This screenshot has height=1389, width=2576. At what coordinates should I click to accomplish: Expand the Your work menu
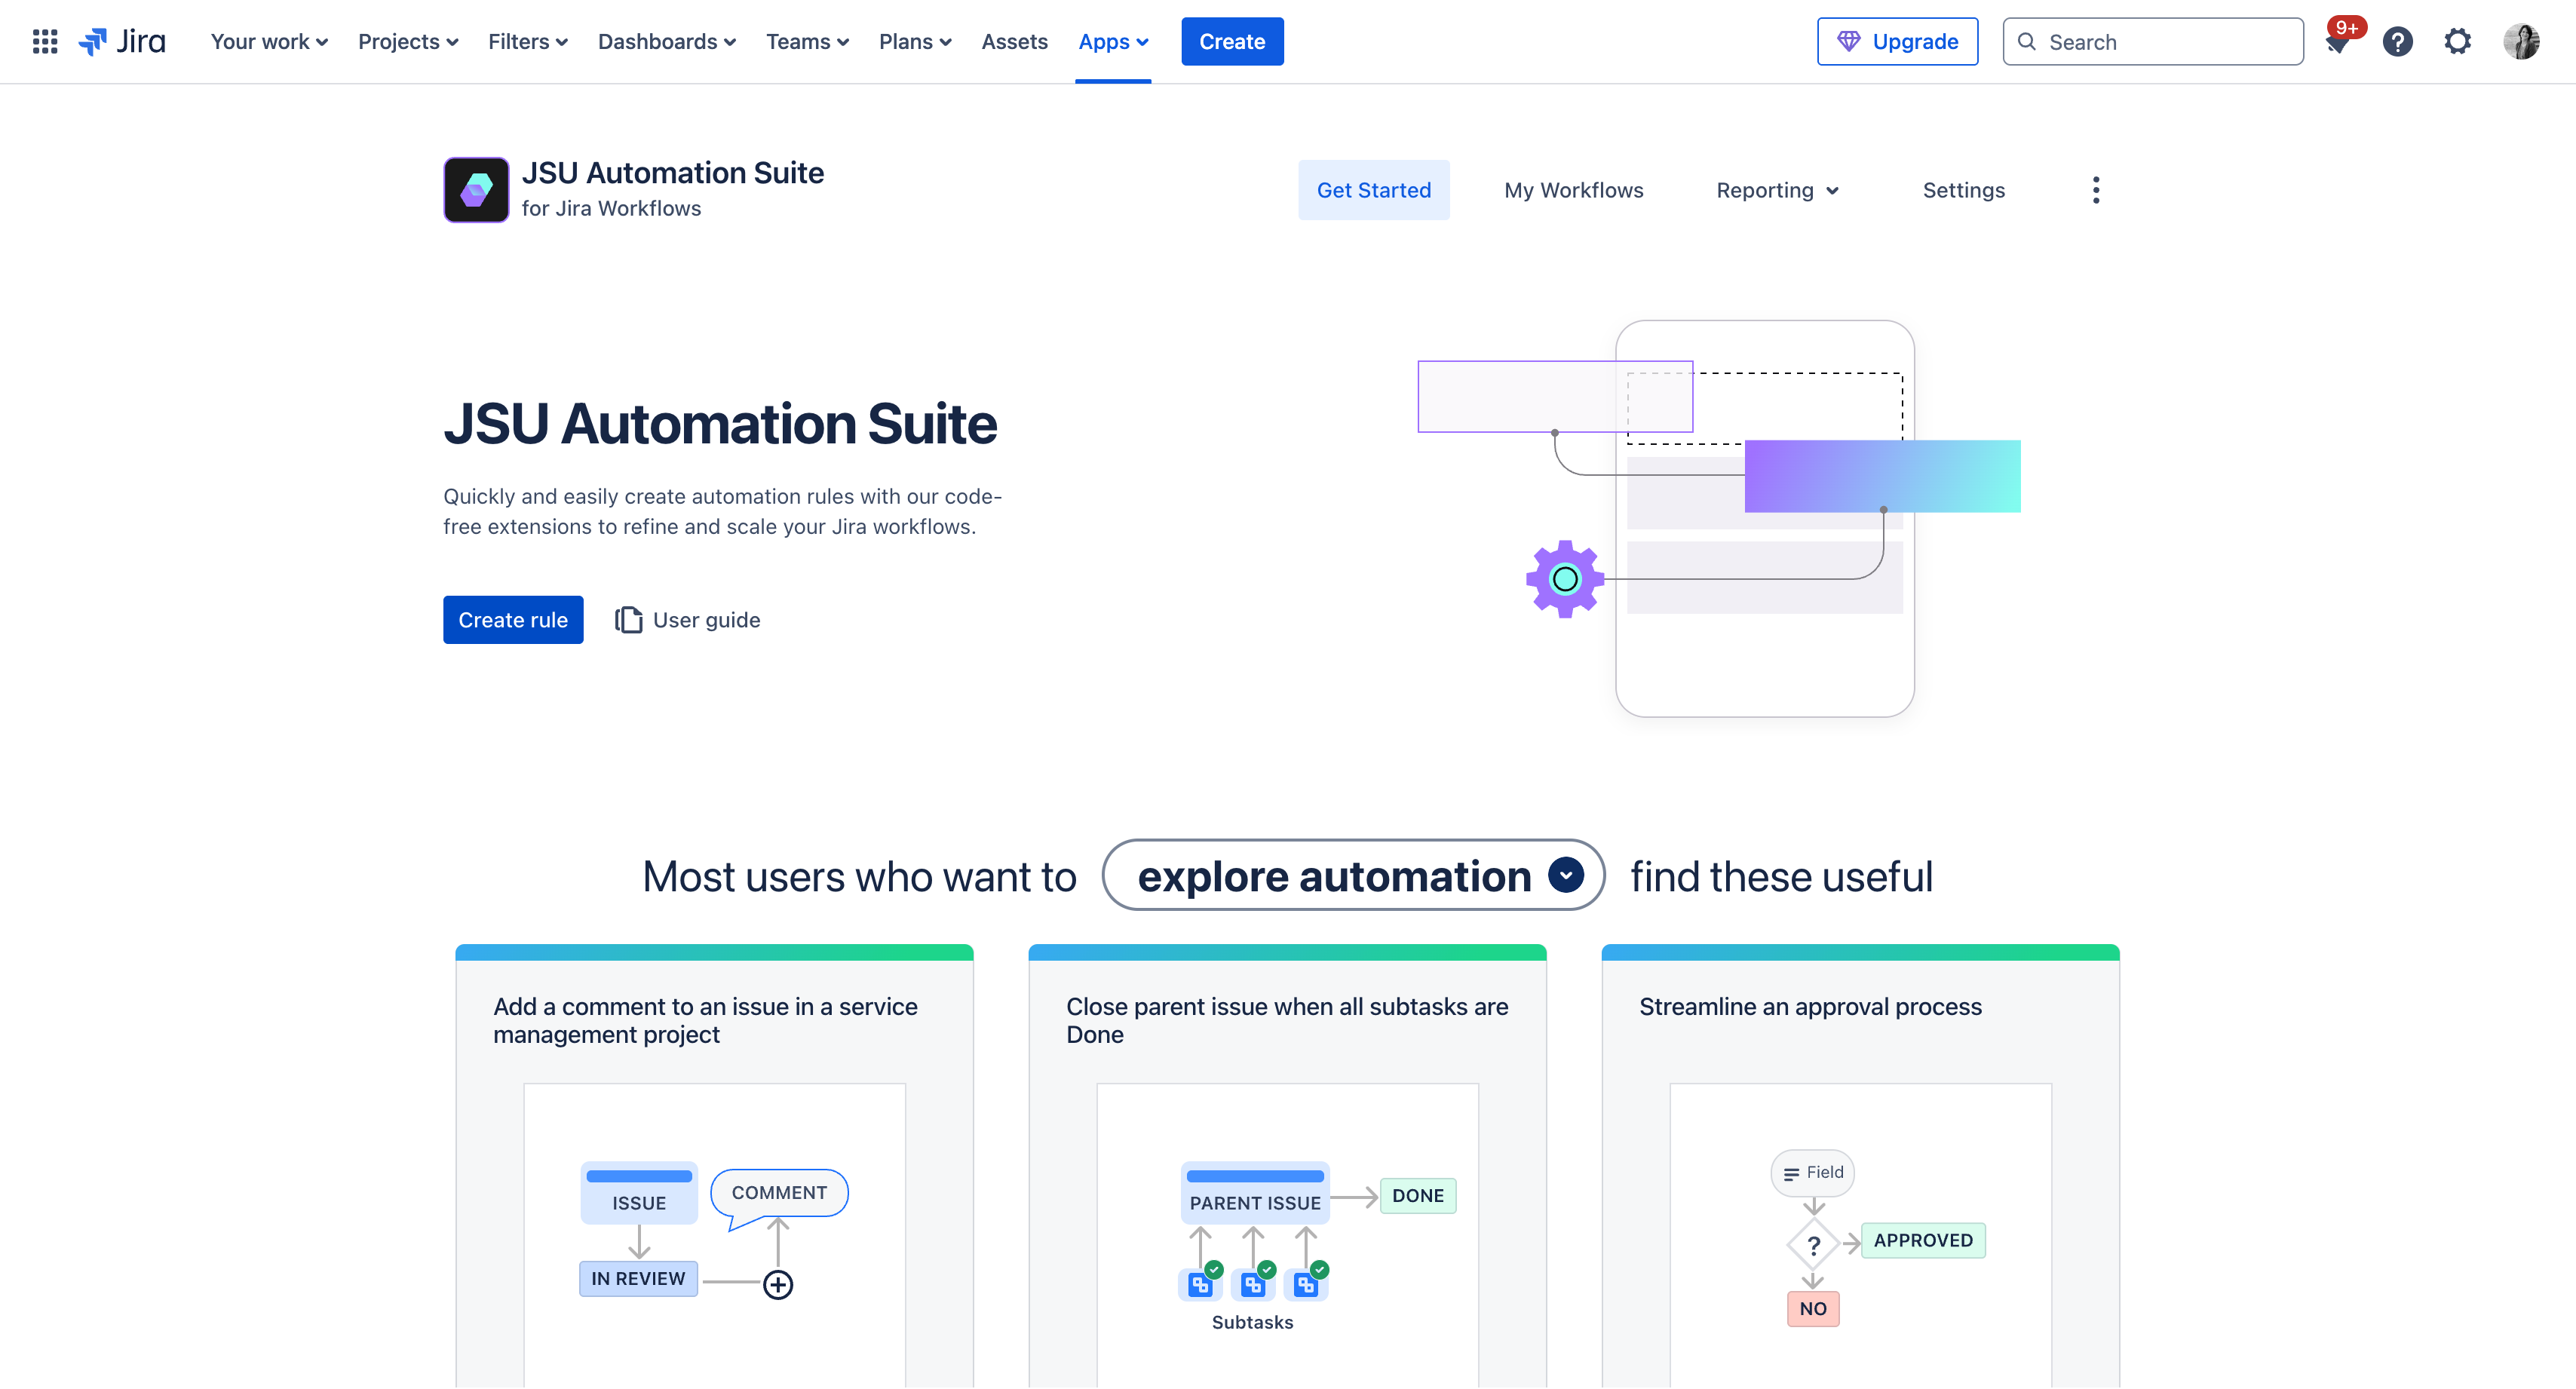pyautogui.click(x=269, y=41)
